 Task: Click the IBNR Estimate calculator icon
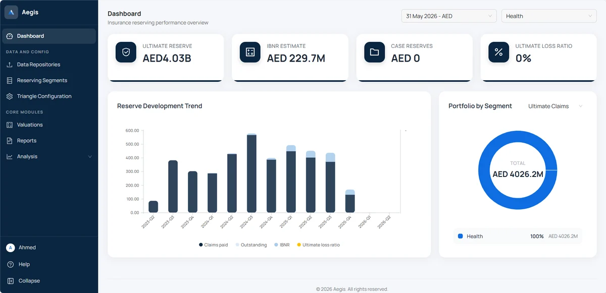pos(250,52)
